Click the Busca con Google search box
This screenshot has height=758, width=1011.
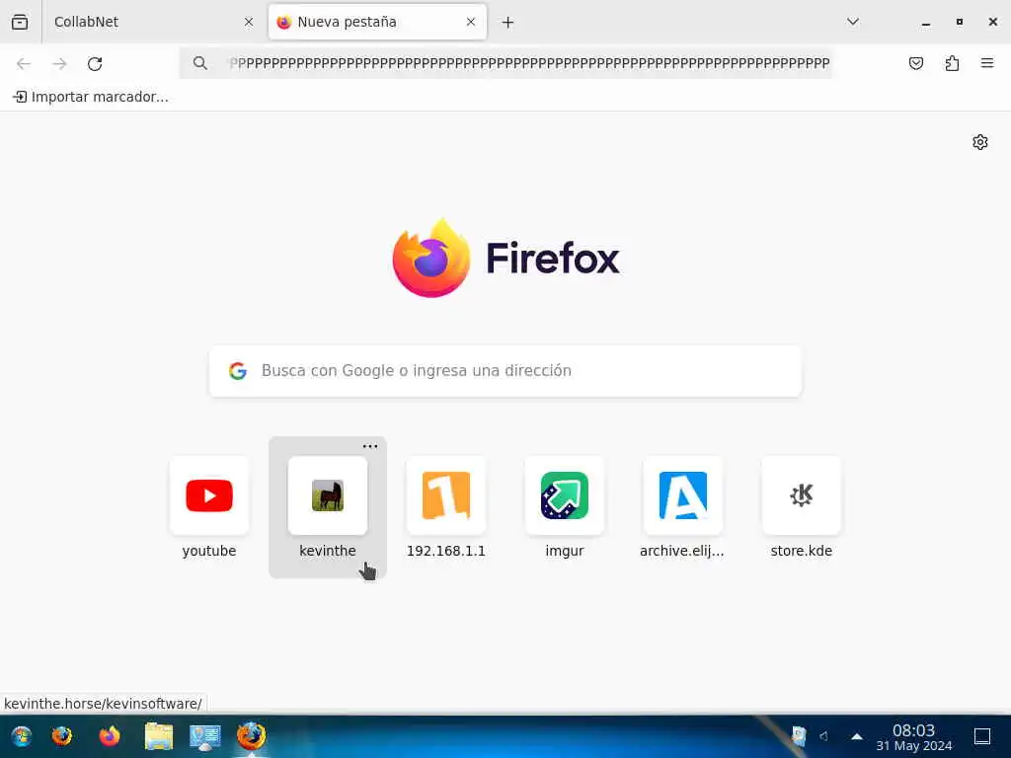[505, 371]
